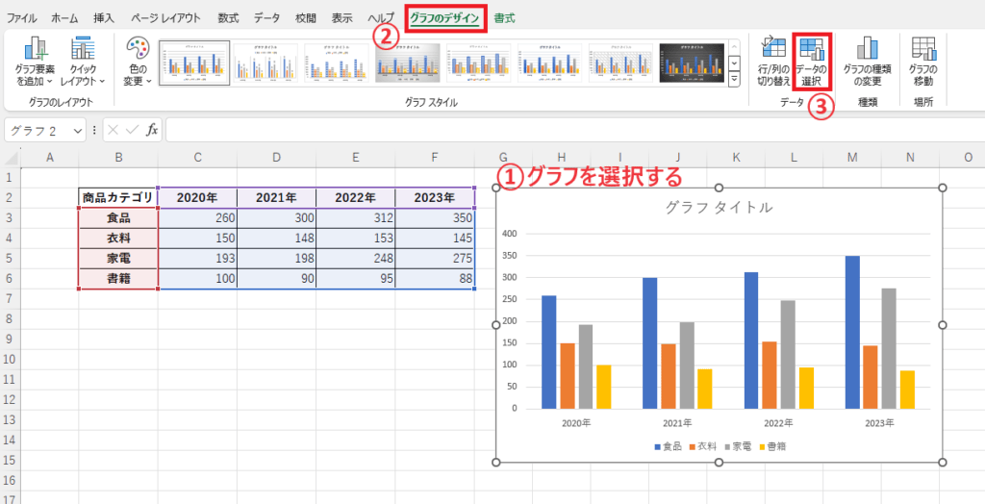Click the 2020年 table header cell
This screenshot has width=985, height=504.
click(x=197, y=198)
